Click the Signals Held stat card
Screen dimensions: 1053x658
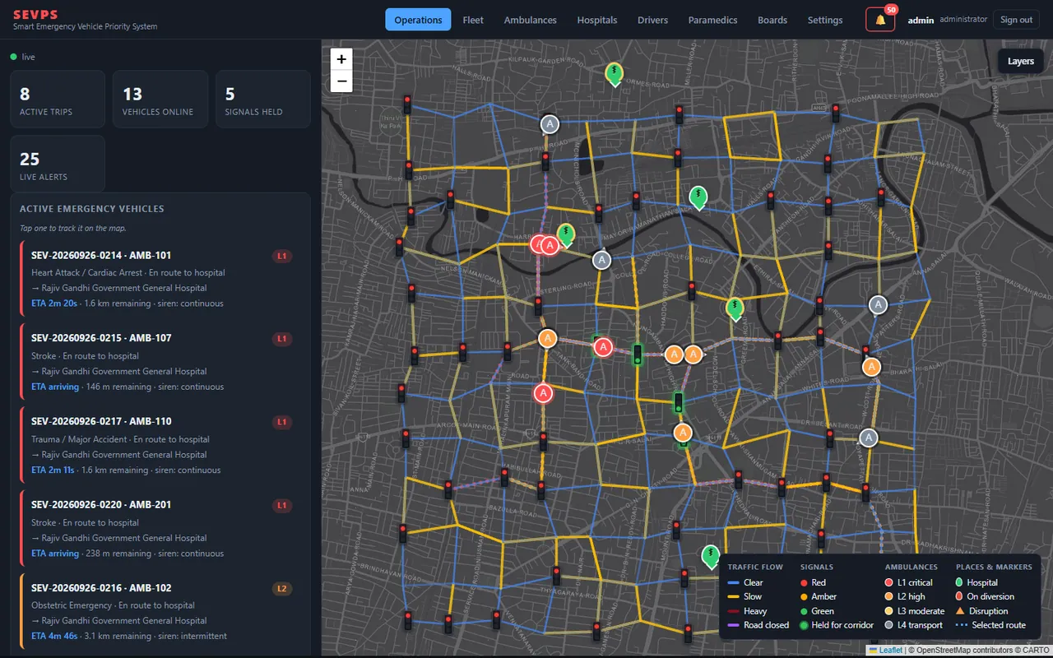pyautogui.click(x=263, y=100)
